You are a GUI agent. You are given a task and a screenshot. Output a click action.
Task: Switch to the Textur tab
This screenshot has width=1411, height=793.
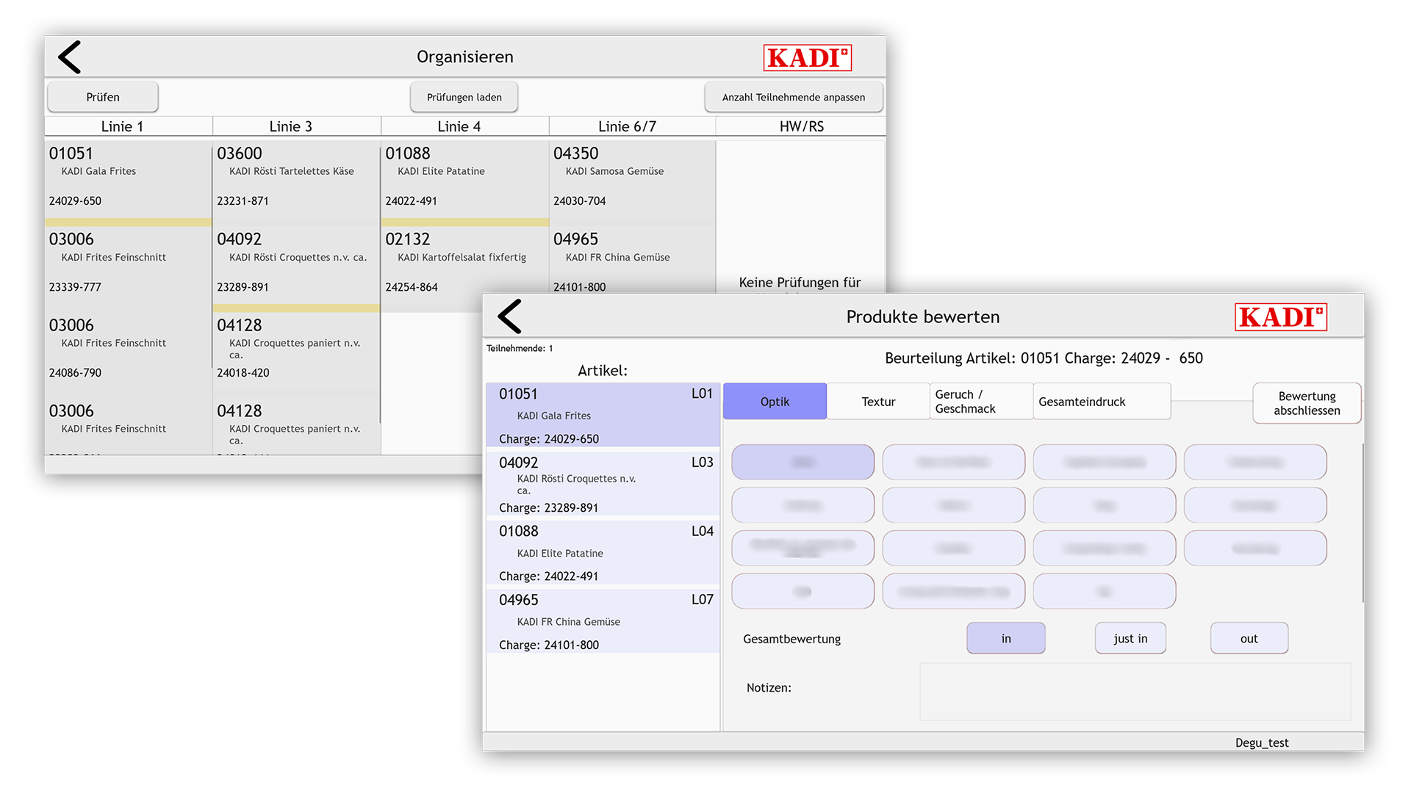point(879,401)
